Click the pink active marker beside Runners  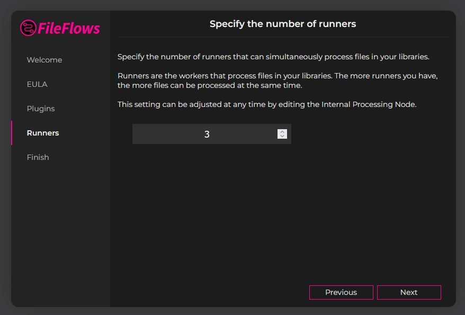[x=12, y=133]
